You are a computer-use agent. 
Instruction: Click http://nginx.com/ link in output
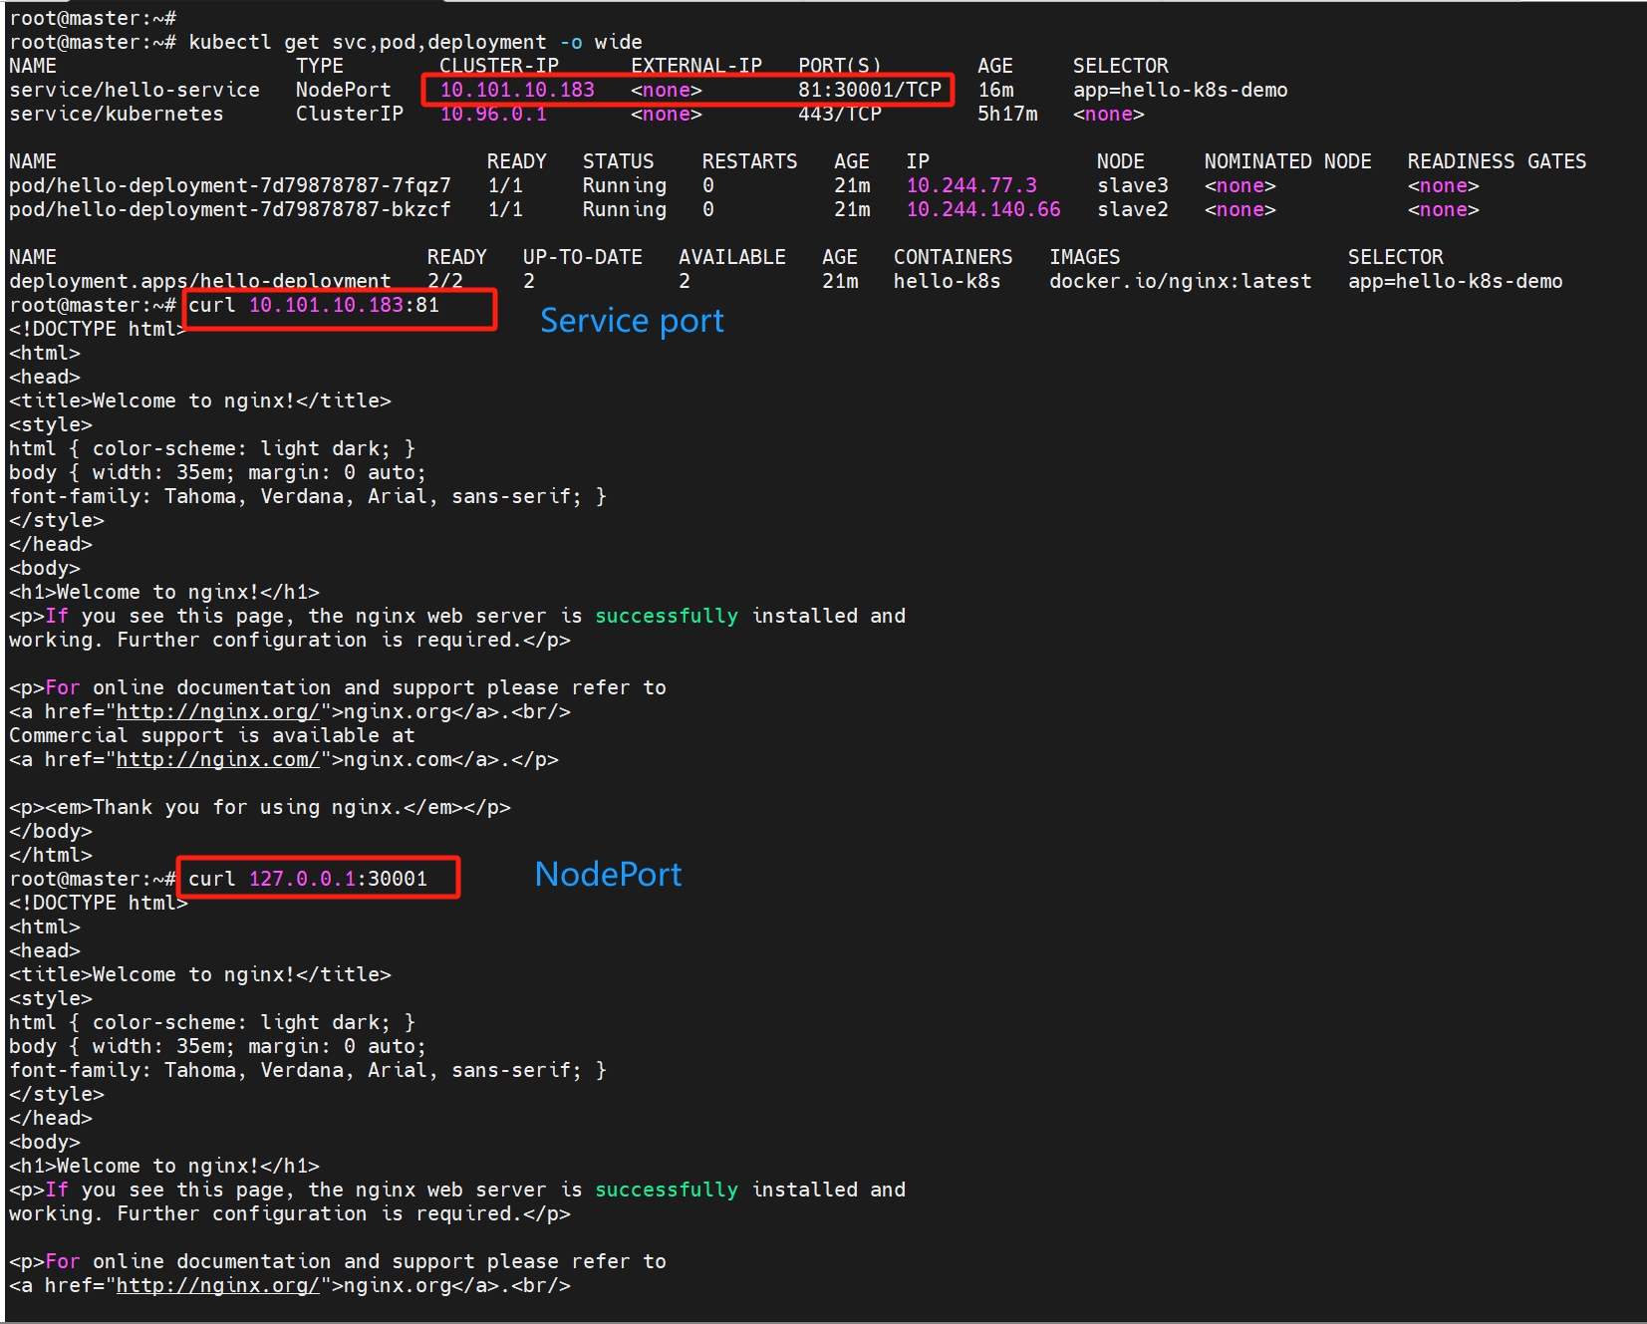point(218,759)
